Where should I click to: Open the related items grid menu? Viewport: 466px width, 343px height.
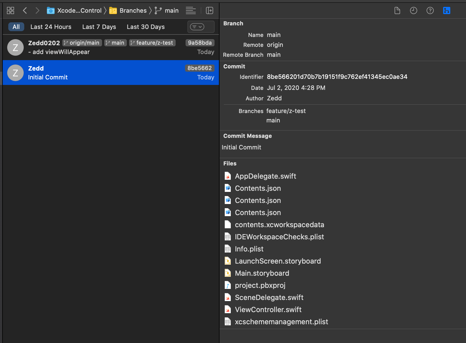click(10, 10)
